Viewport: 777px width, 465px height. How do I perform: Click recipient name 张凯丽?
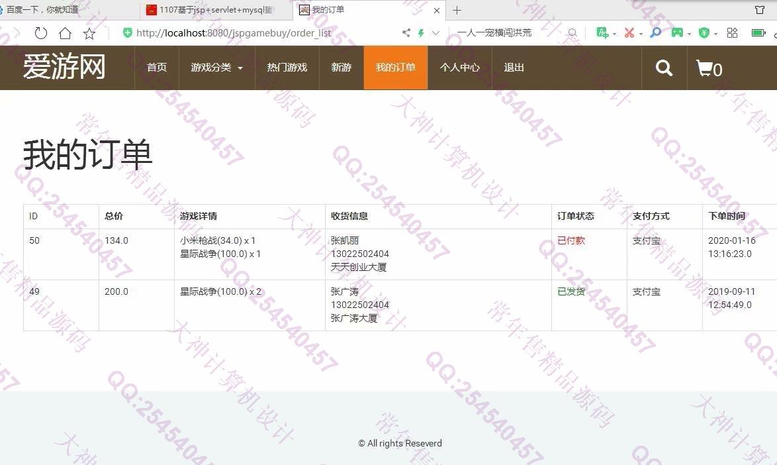coord(344,240)
